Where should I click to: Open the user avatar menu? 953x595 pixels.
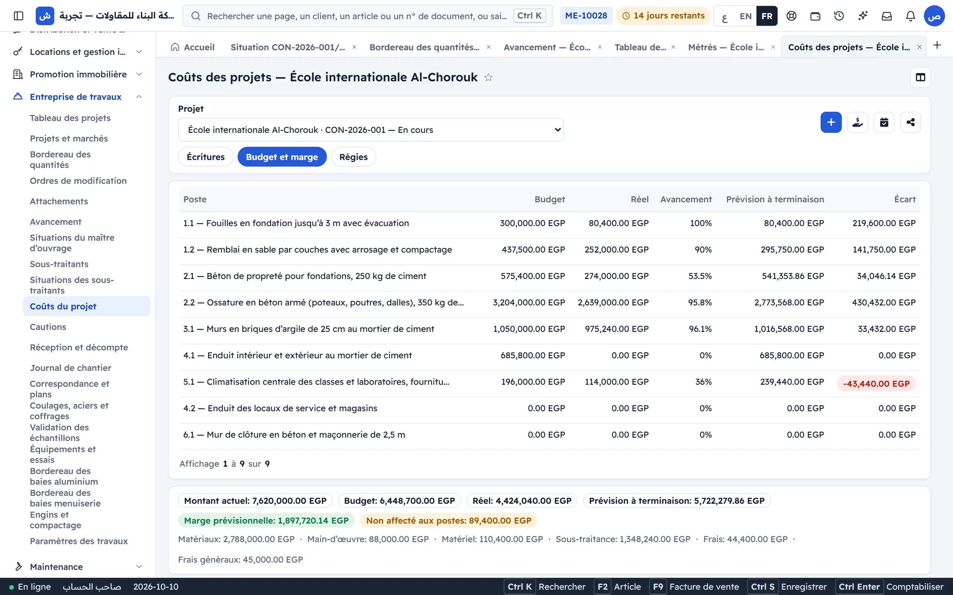tap(934, 16)
